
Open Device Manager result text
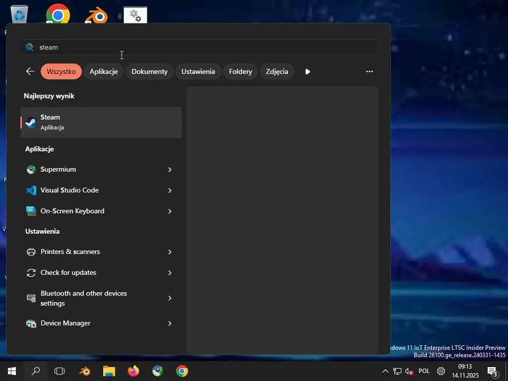[65, 323]
